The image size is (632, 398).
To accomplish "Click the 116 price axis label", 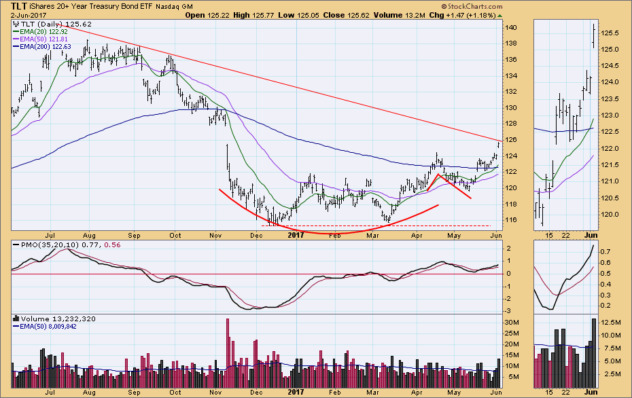I will click(x=510, y=220).
